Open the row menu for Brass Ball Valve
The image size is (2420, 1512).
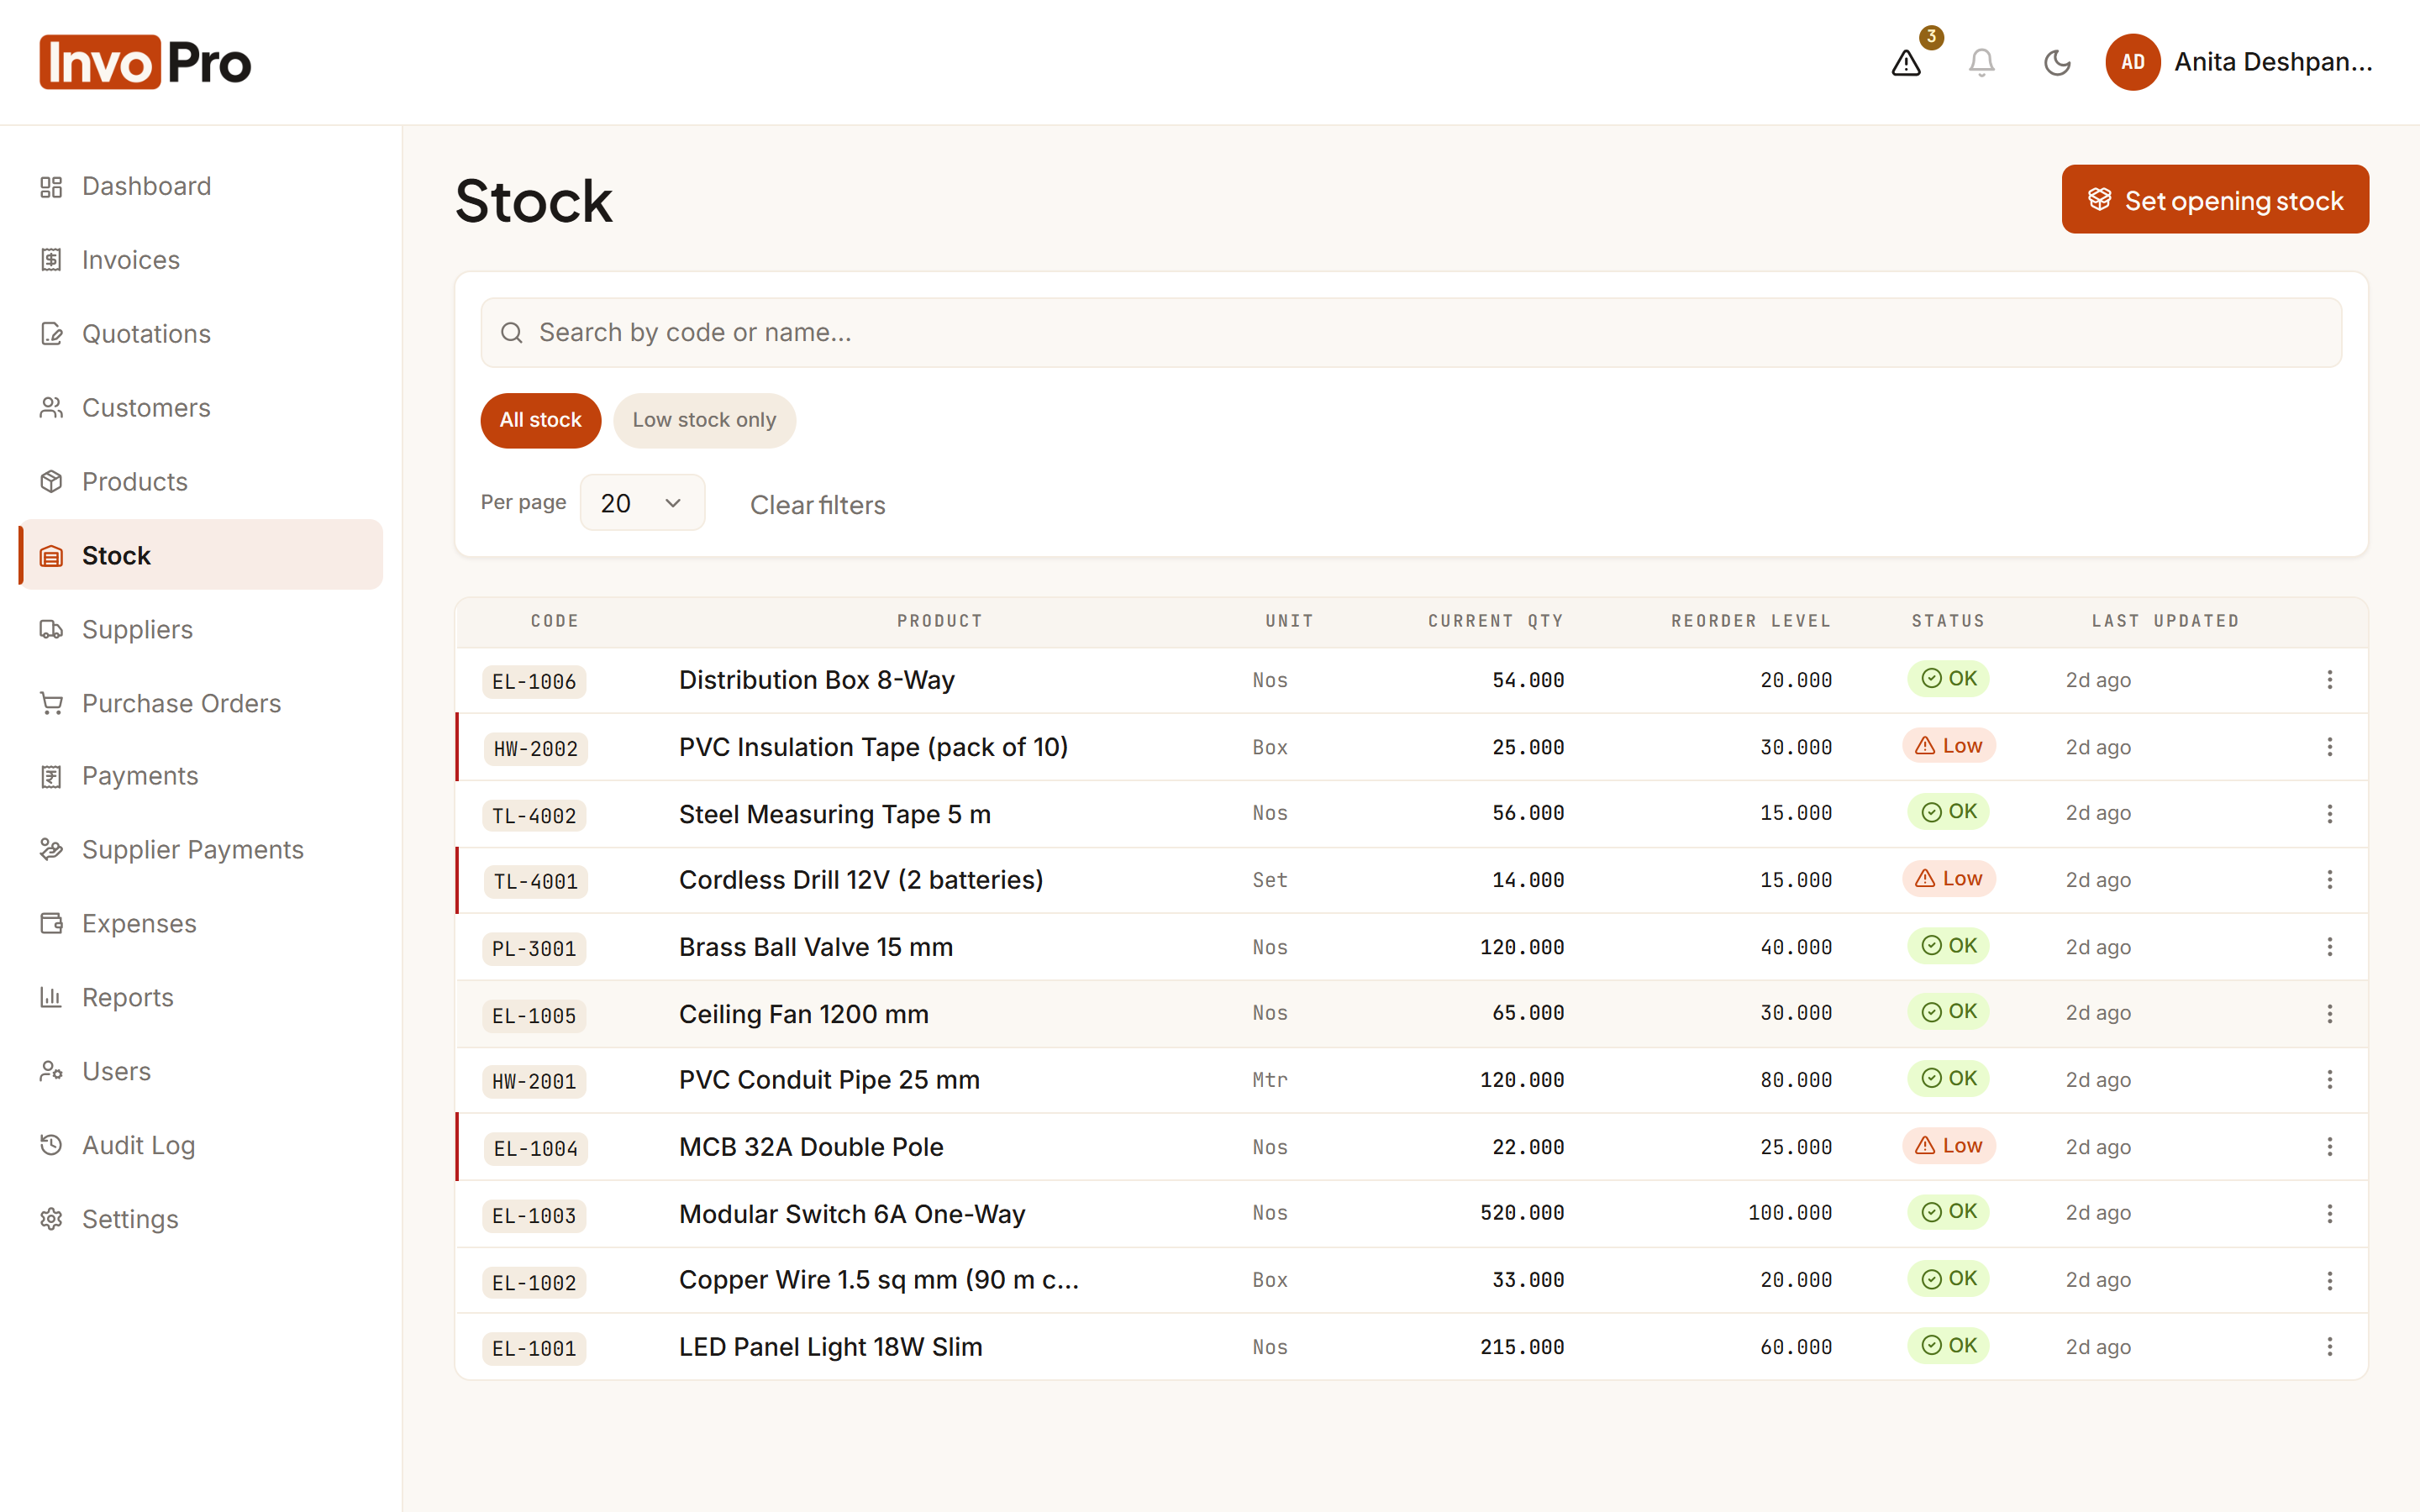point(2329,947)
